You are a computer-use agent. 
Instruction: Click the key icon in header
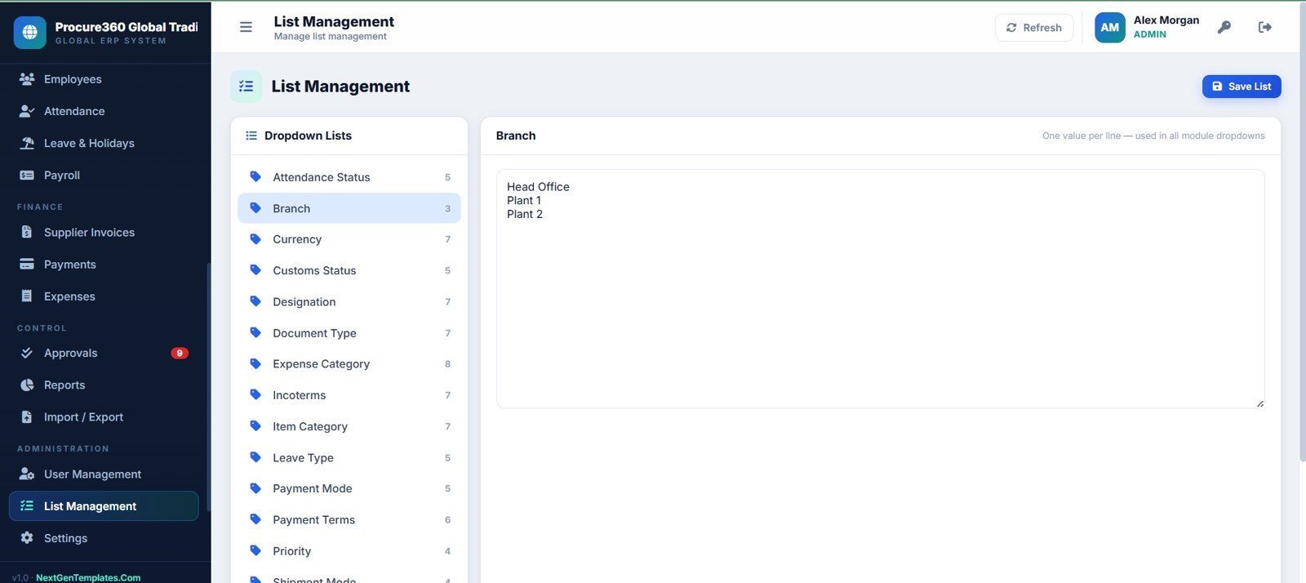[x=1224, y=27]
